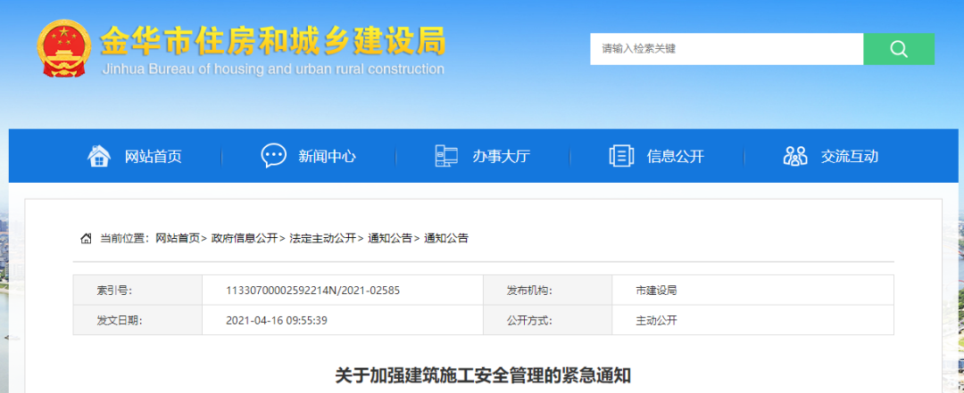Viewport: 964px width, 393px height.
Task: Click the computer icon for 办事大厅
Action: [445, 156]
